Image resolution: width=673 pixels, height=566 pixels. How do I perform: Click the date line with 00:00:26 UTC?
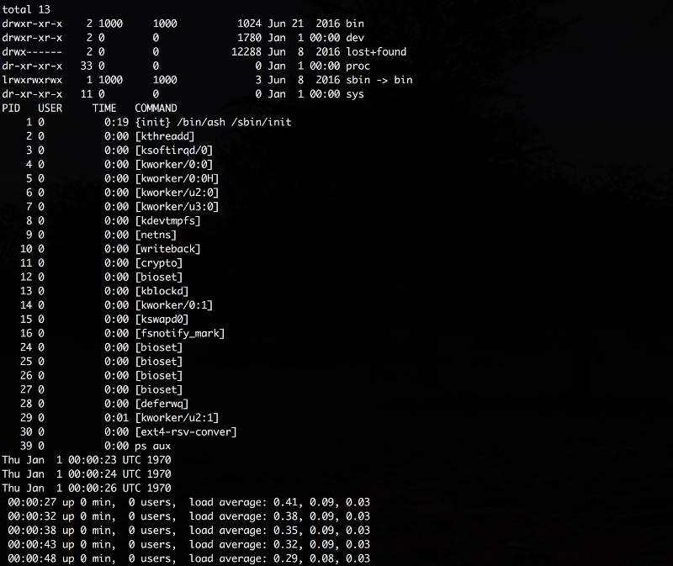click(87, 489)
